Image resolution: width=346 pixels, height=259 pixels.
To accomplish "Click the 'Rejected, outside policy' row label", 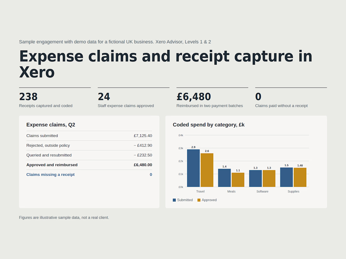I will (48, 145).
